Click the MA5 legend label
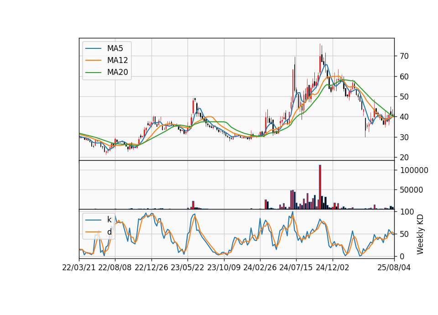This screenshot has width=438, height=315. click(115, 48)
